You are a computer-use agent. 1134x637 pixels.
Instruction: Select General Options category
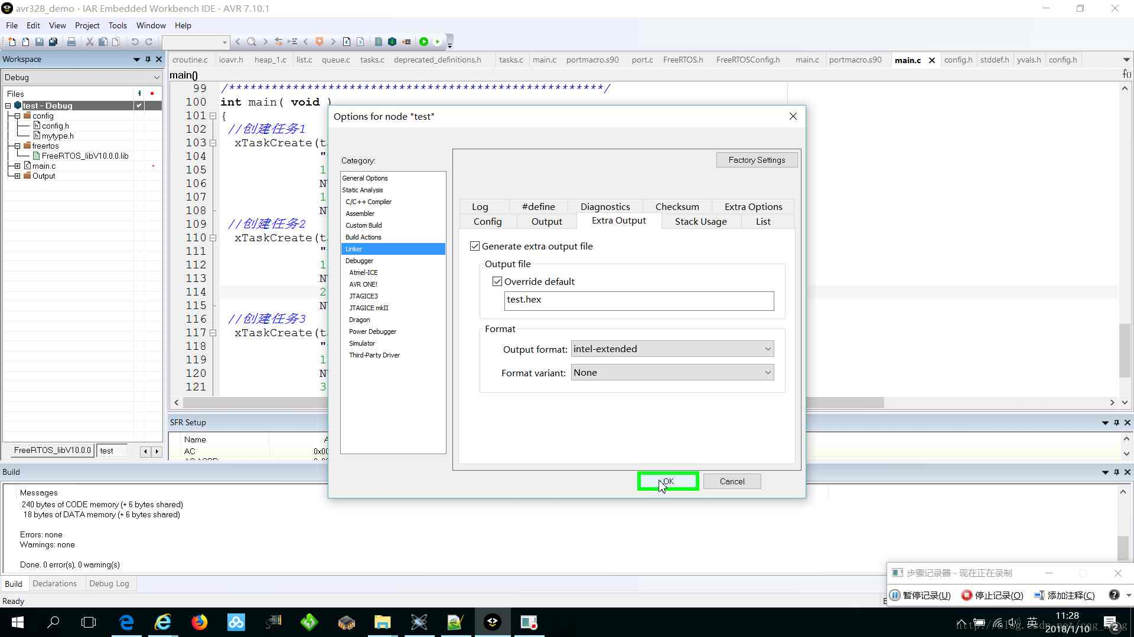tap(365, 178)
